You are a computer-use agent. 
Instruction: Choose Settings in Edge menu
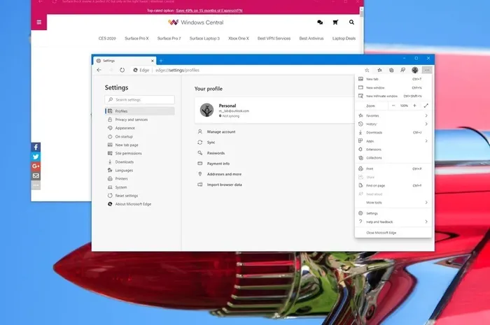point(393,213)
